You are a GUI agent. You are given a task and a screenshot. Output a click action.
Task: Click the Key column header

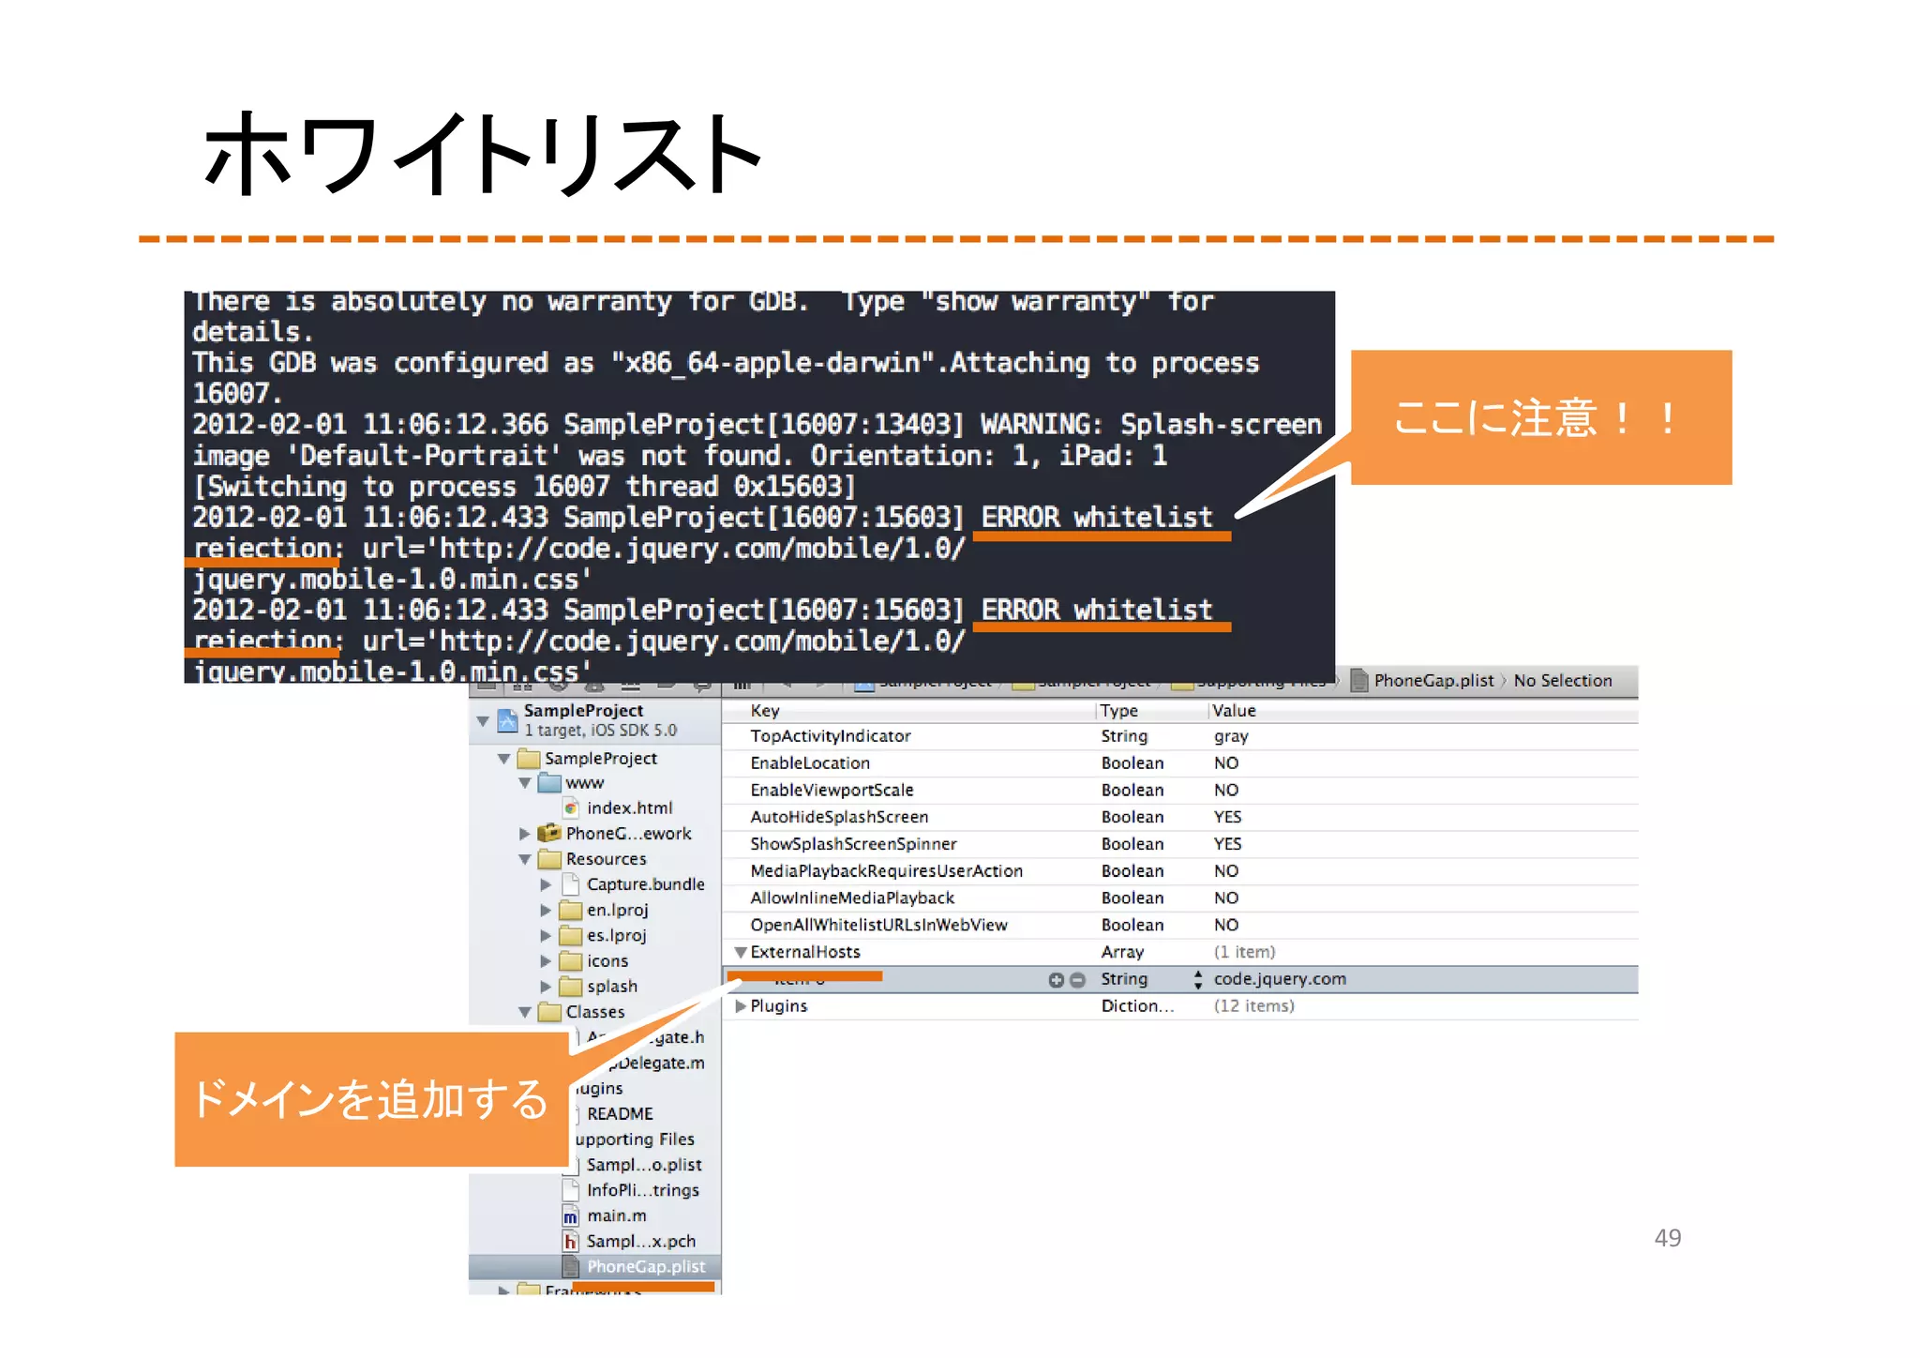(x=765, y=711)
